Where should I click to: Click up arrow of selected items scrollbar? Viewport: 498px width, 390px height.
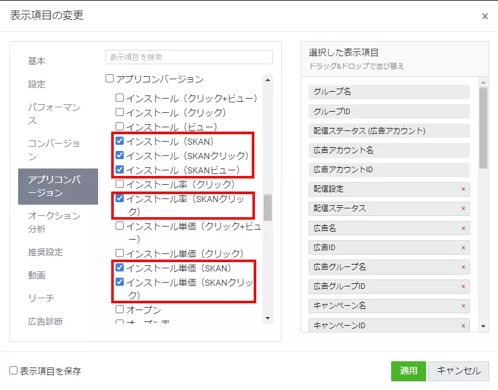(484, 82)
